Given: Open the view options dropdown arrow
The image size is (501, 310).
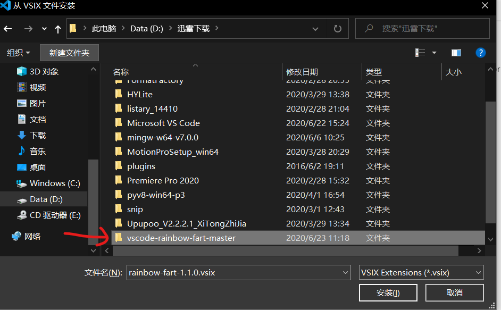Looking at the screenshot, I should (x=434, y=53).
